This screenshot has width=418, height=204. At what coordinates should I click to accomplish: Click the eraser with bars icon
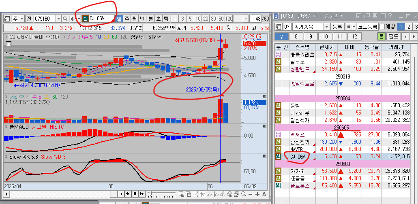229,194
